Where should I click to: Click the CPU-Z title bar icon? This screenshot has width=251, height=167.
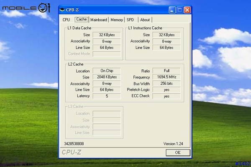pos(62,10)
